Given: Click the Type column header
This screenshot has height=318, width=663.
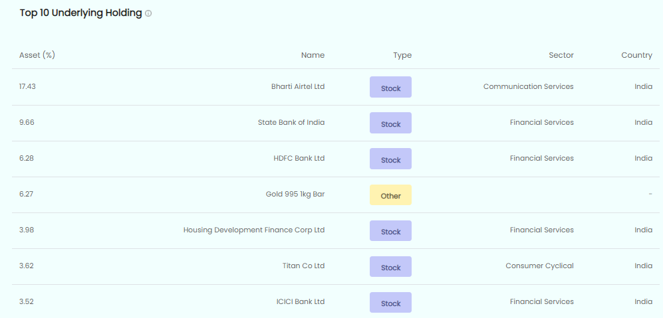Looking at the screenshot, I should tap(402, 55).
